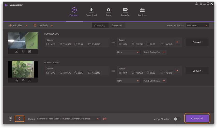Convert the M2U00004.MPG file
Screen dimensions: 217x128
[x=197, y=42]
